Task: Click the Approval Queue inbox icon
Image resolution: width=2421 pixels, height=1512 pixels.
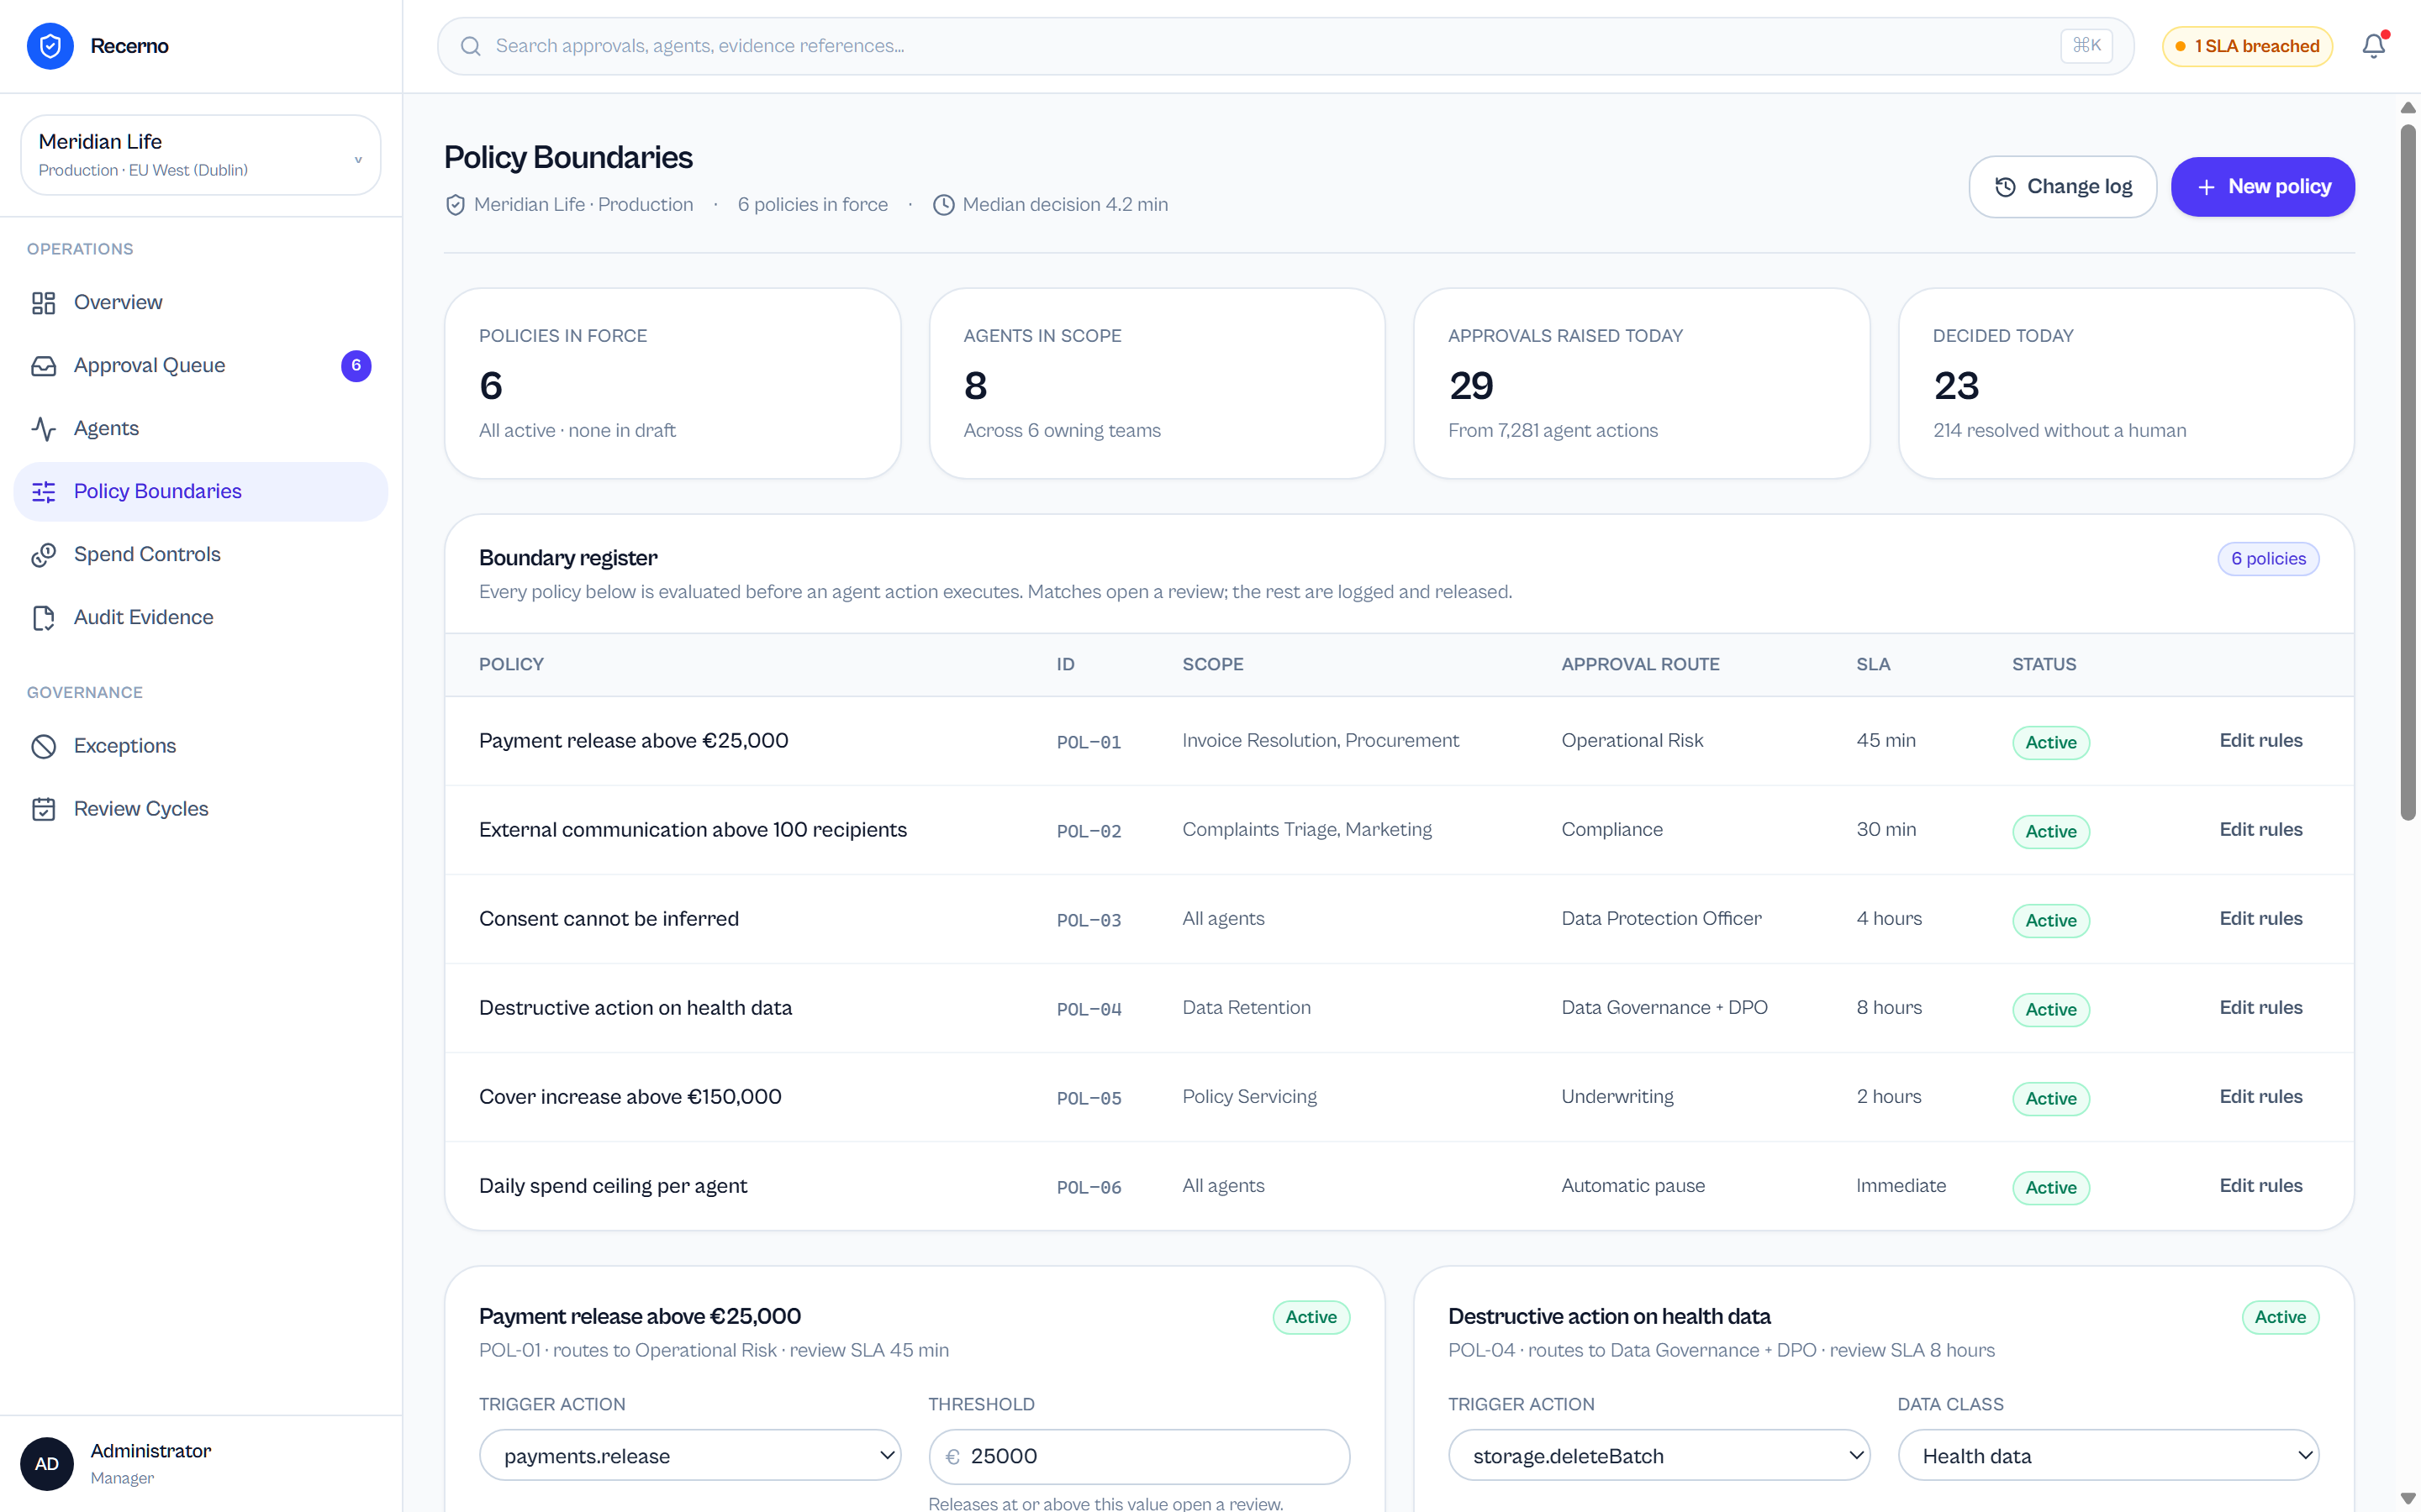Action: pos(43,365)
